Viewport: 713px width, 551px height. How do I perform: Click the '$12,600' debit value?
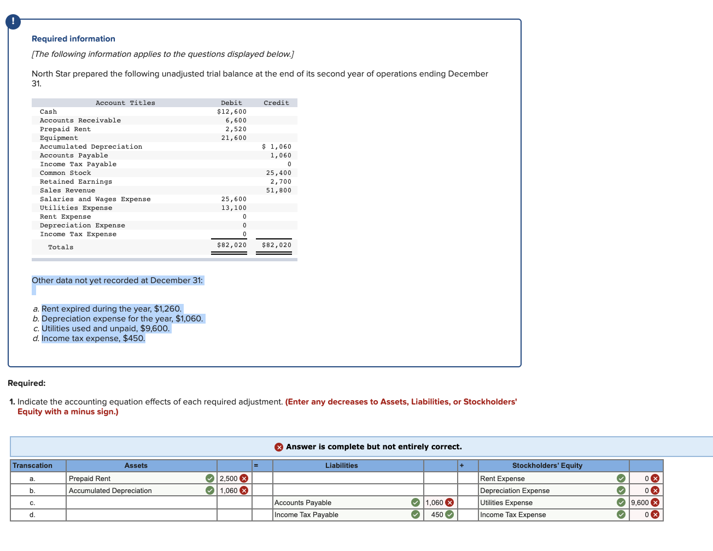[232, 112]
